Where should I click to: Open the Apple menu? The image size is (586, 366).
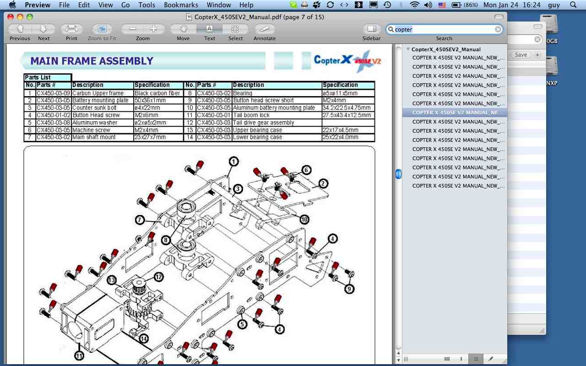coord(12,5)
